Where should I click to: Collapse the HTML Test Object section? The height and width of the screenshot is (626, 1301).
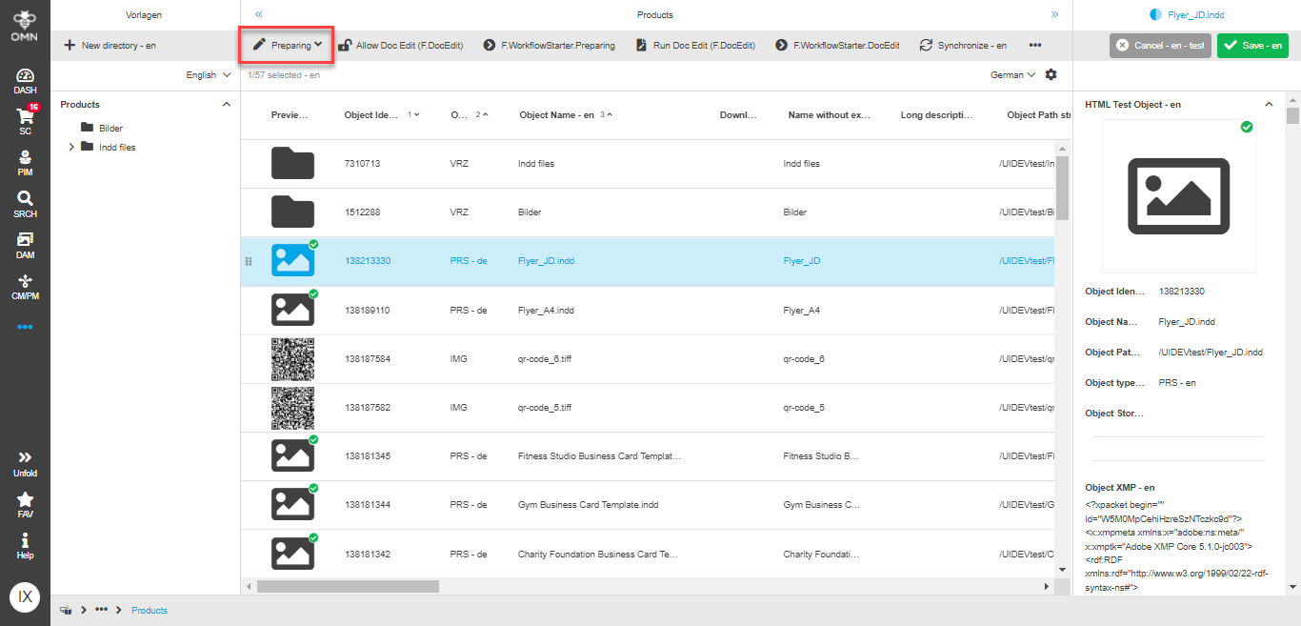pos(1269,105)
